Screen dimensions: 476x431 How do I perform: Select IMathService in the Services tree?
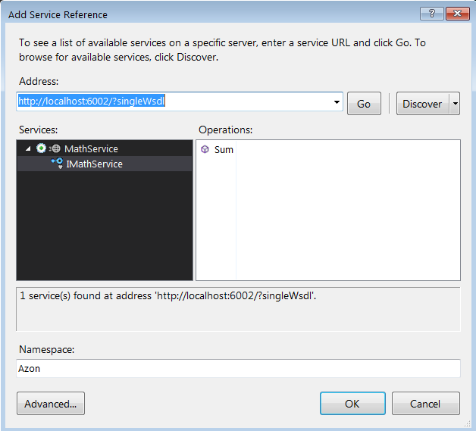click(94, 164)
